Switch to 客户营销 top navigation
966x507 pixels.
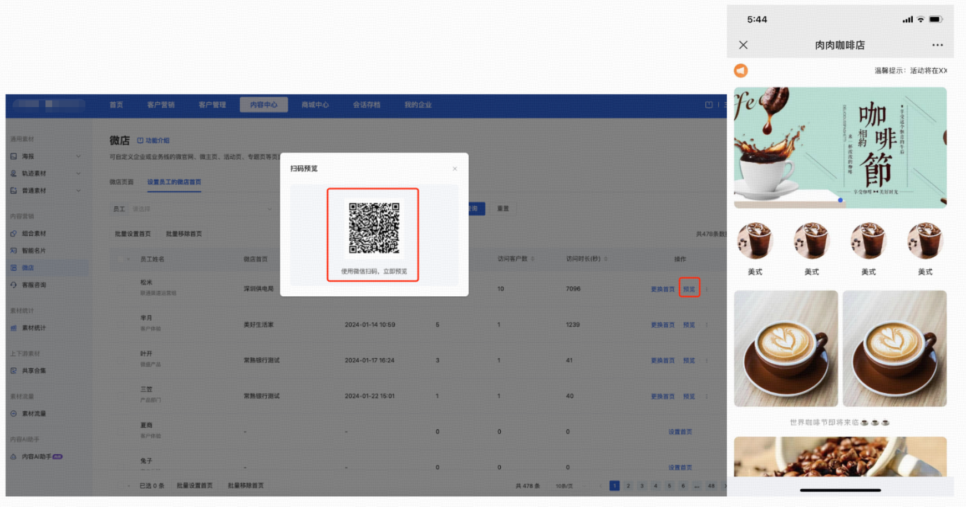coord(161,105)
